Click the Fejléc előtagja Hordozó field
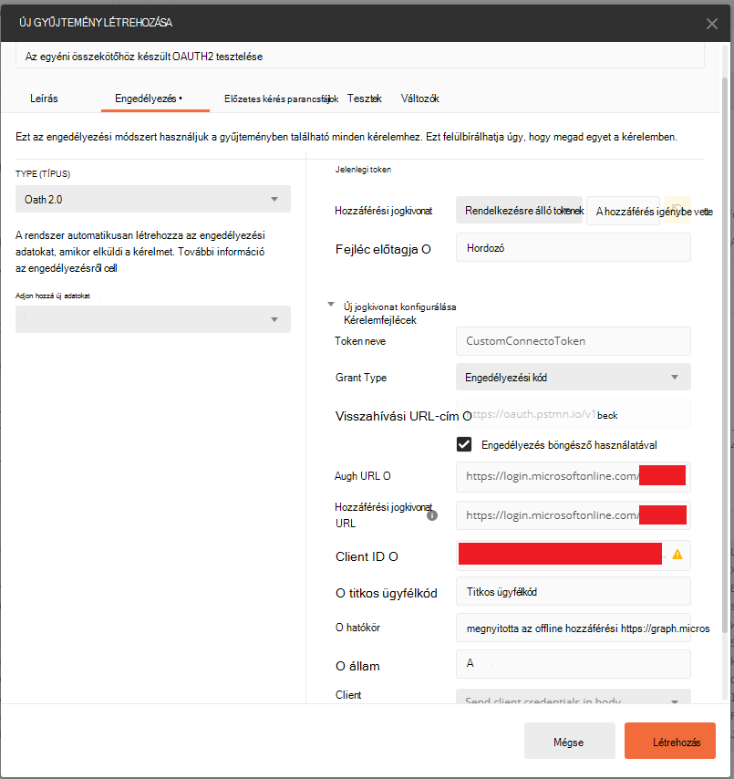This screenshot has height=779, width=734. [574, 247]
